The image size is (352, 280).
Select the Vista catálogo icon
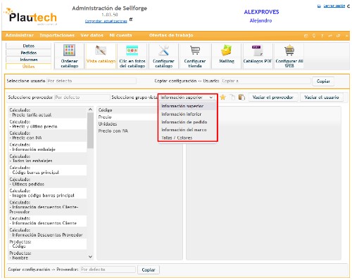click(x=101, y=56)
